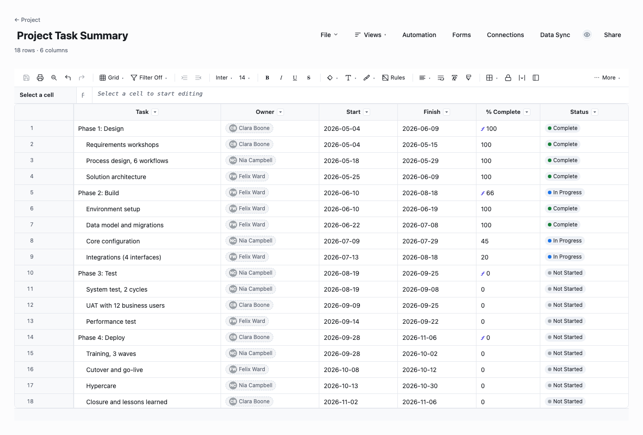The height and width of the screenshot is (435, 643).
Task: Click the Redo arrow icon
Action: click(x=82, y=78)
